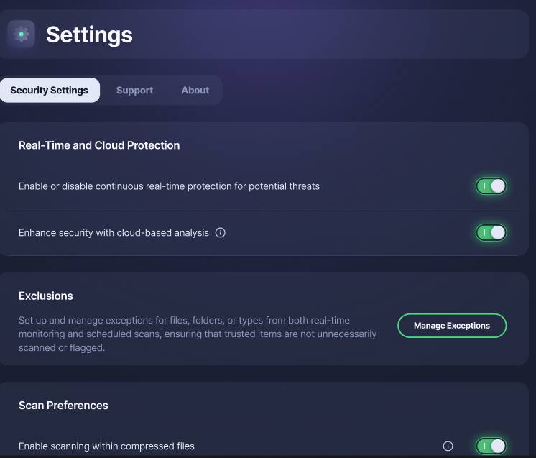Select the Security Settings tab
Screen dimensions: 536x458
tap(50, 91)
